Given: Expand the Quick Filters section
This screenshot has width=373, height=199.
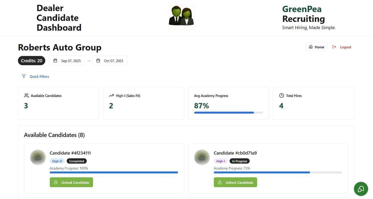Looking at the screenshot, I should 39,76.
